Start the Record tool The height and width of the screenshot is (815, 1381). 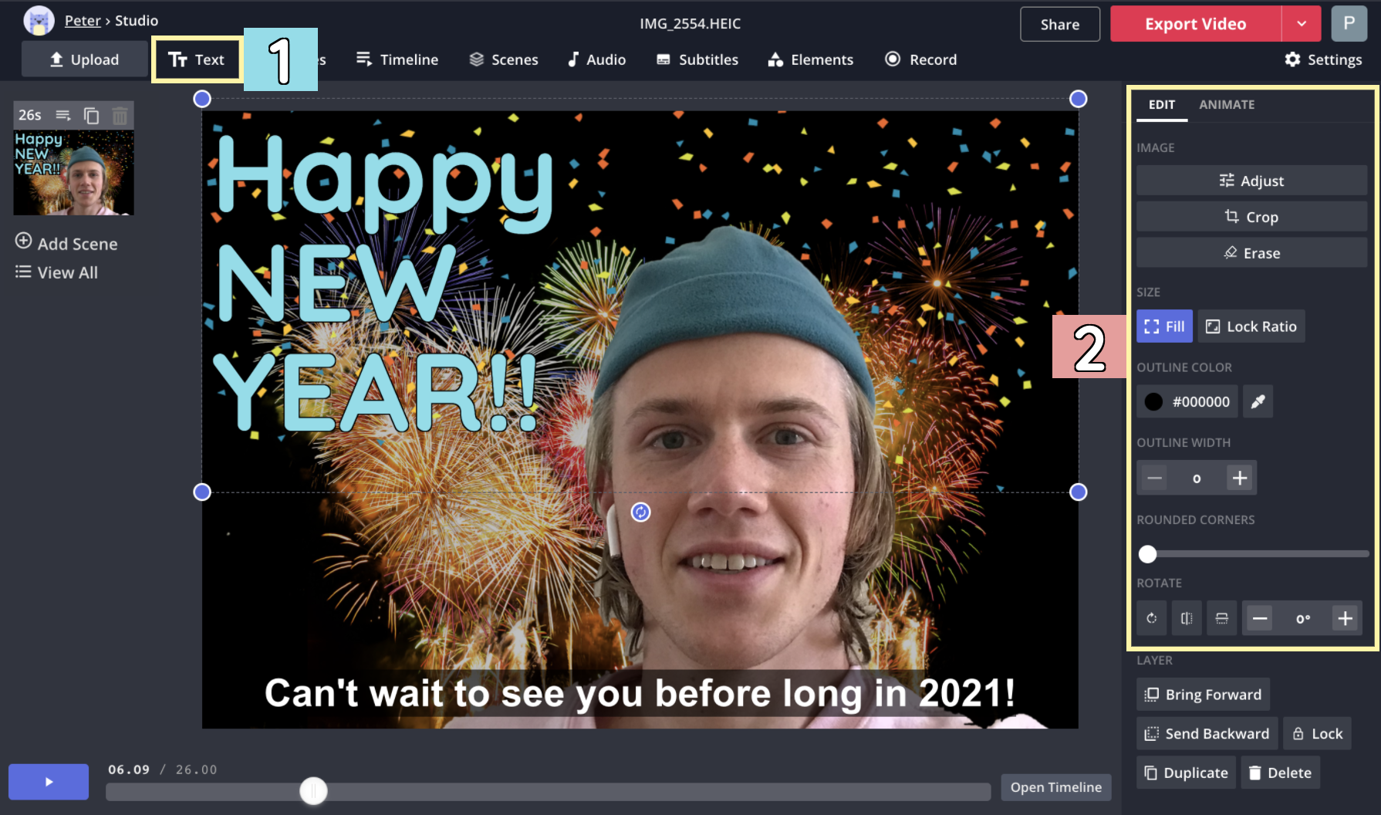coord(920,59)
